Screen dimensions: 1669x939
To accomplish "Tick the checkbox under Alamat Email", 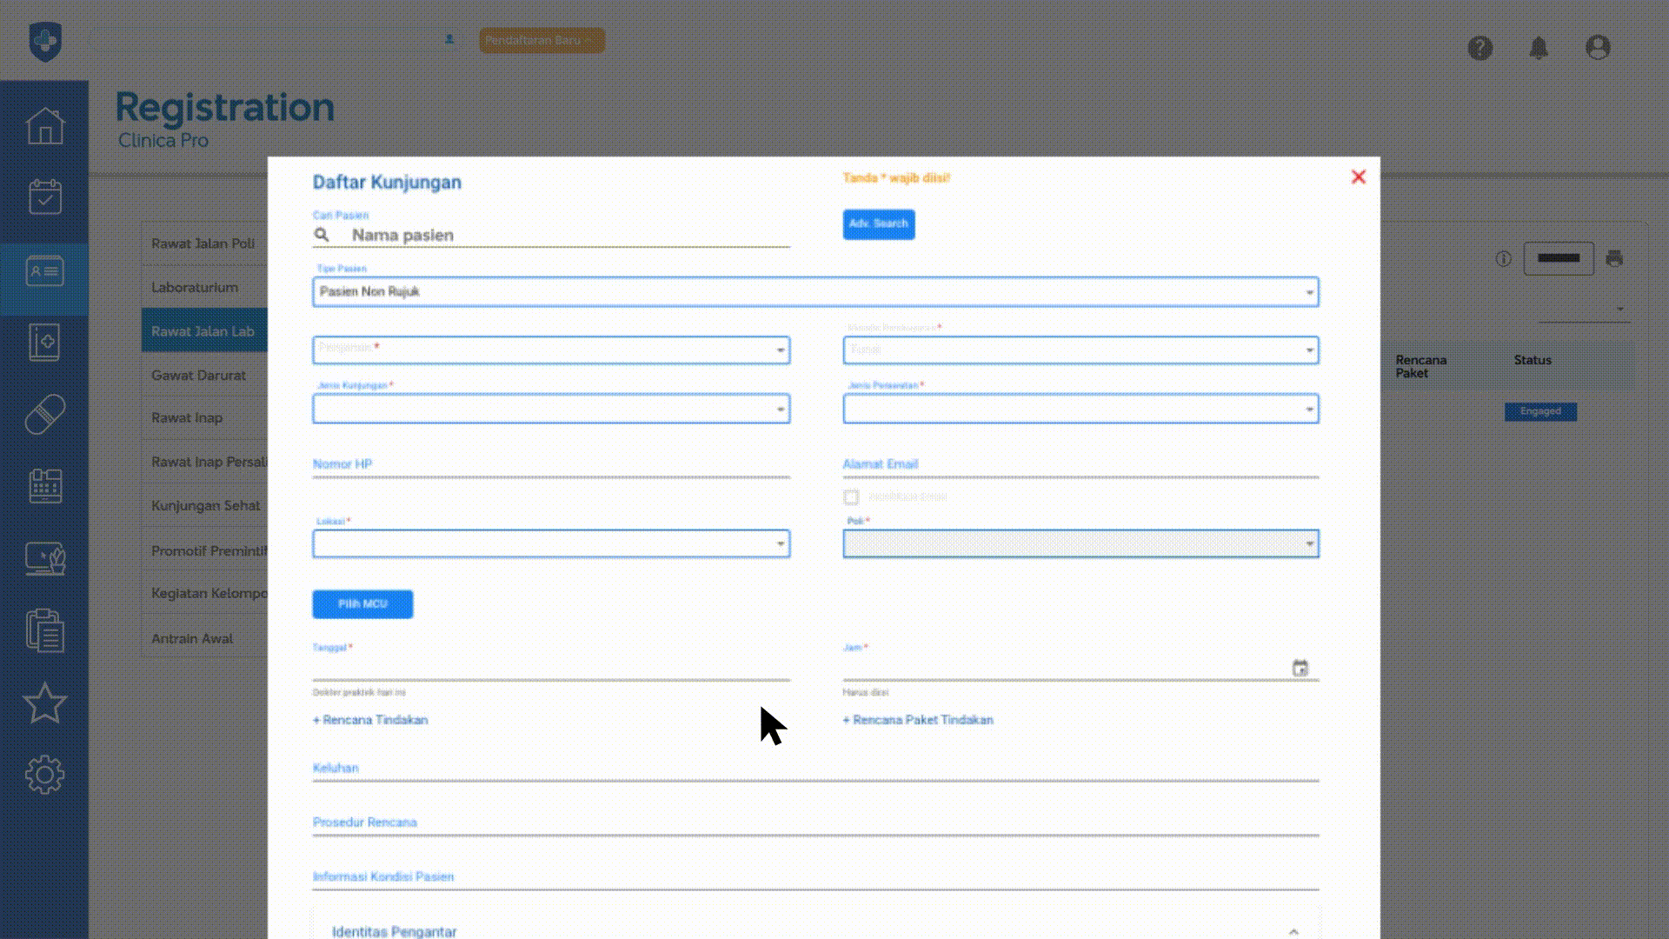I will pyautogui.click(x=851, y=497).
